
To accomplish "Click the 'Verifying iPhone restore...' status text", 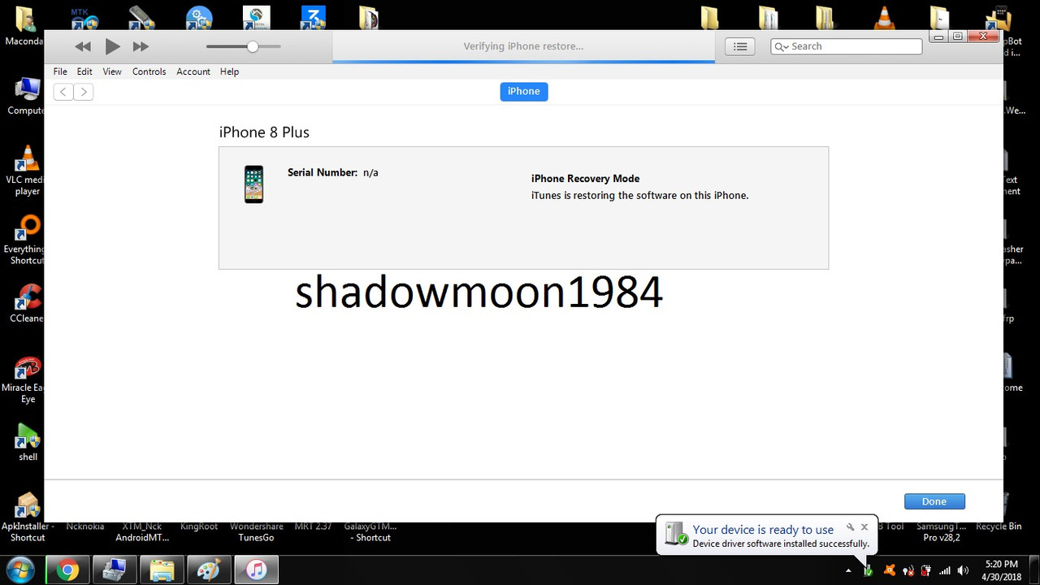I will (x=523, y=46).
